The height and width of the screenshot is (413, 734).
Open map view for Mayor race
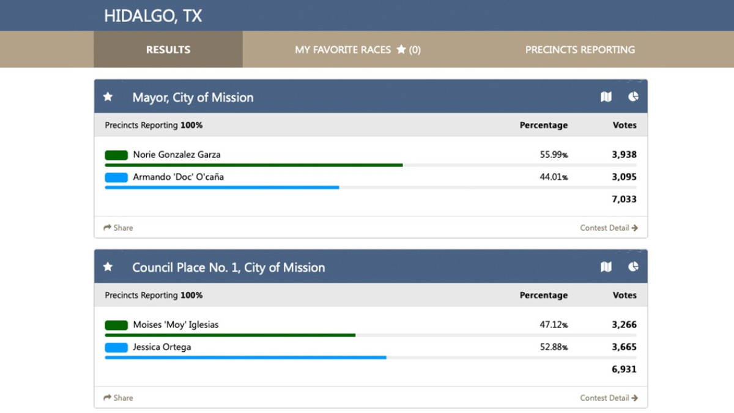606,97
